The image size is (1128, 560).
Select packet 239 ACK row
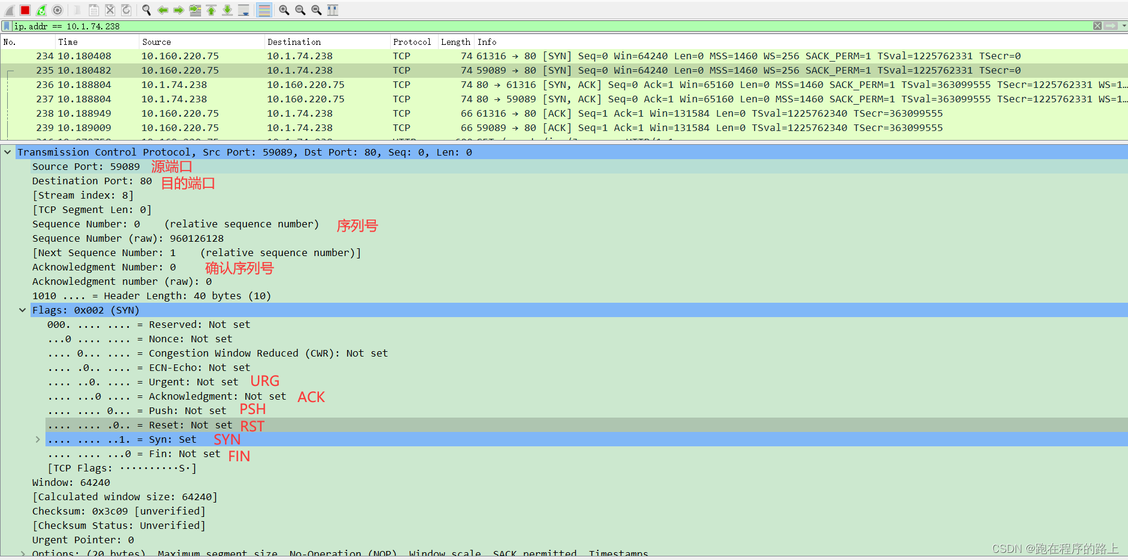point(564,128)
